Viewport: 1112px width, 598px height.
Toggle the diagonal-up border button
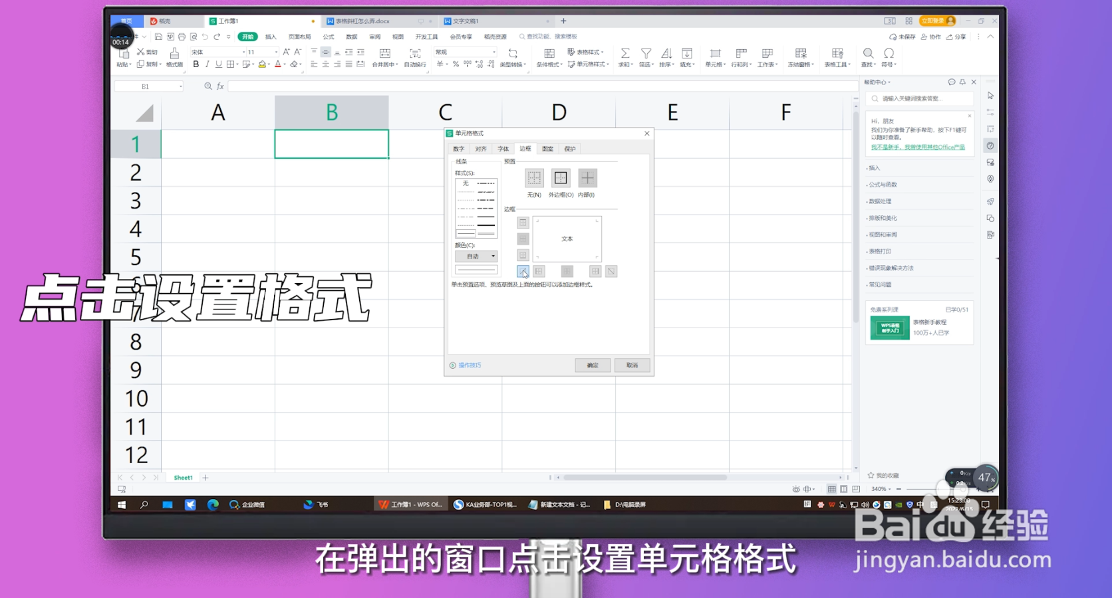coord(523,271)
